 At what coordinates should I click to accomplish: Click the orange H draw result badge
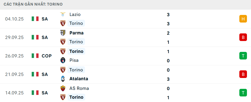[243, 19]
